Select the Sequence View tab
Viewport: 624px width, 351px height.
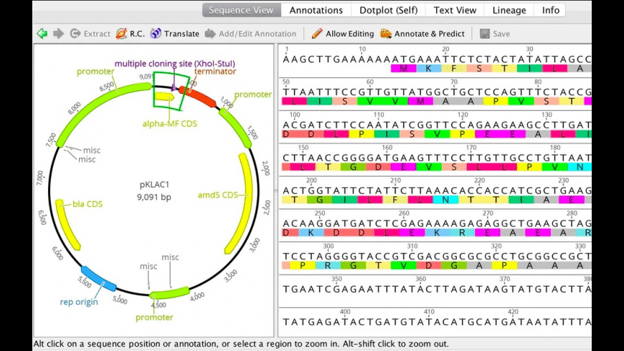coord(241,10)
